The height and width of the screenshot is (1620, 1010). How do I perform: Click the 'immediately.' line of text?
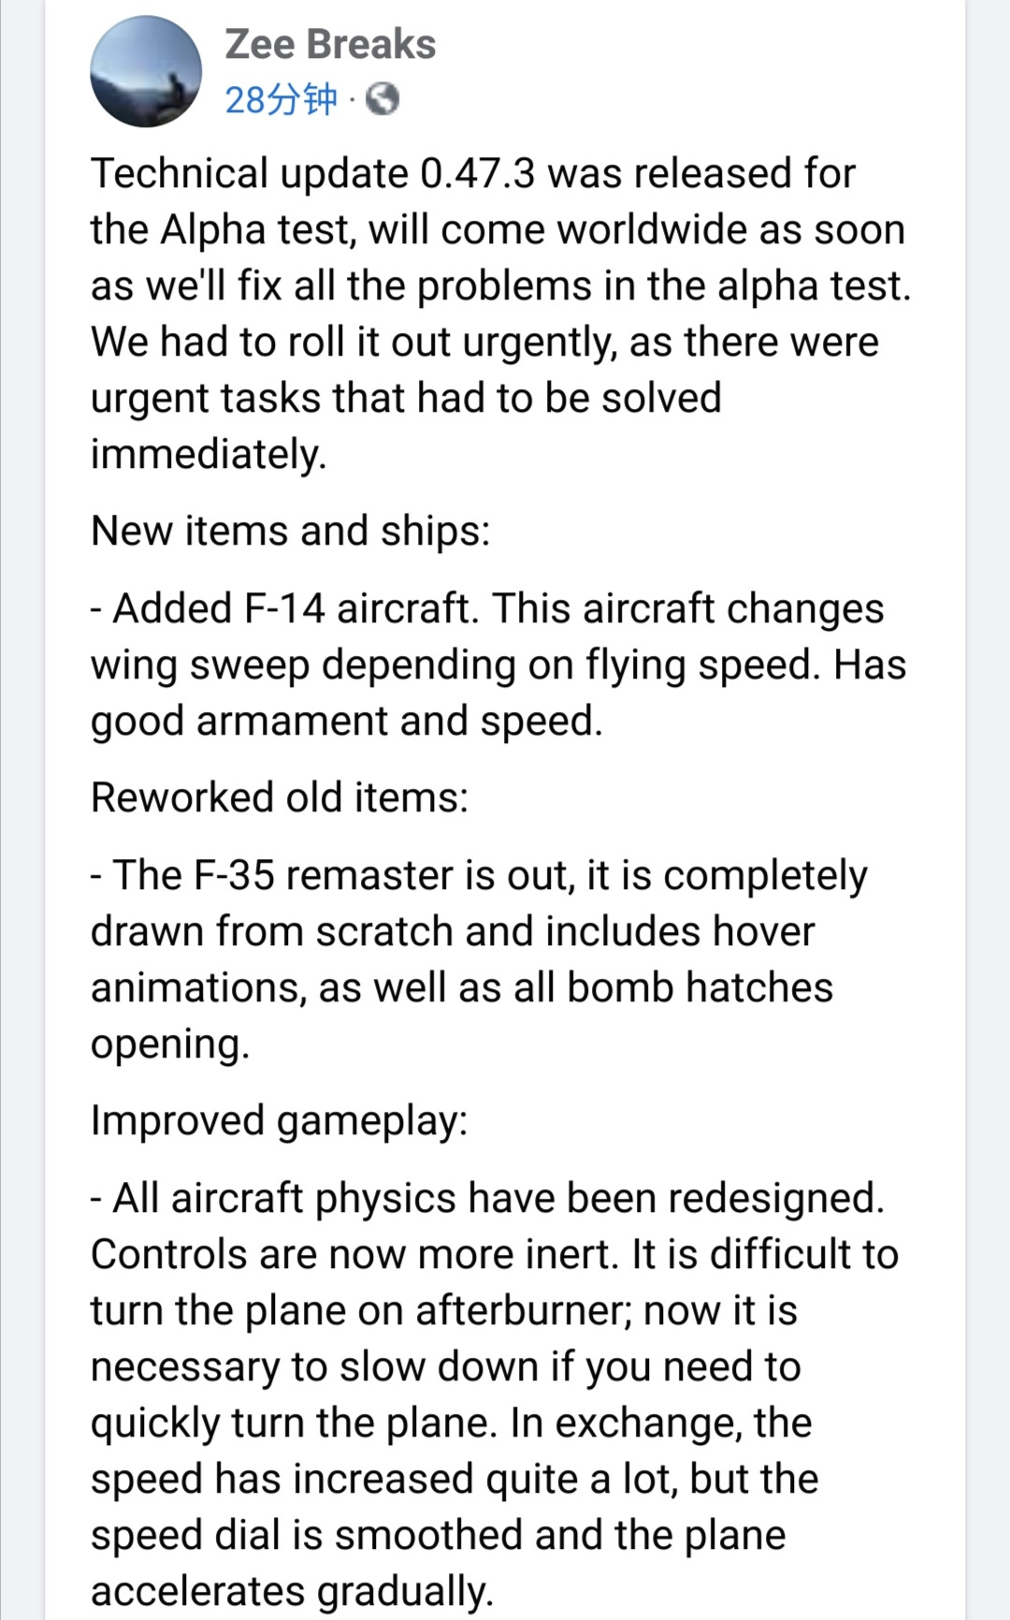[209, 455]
